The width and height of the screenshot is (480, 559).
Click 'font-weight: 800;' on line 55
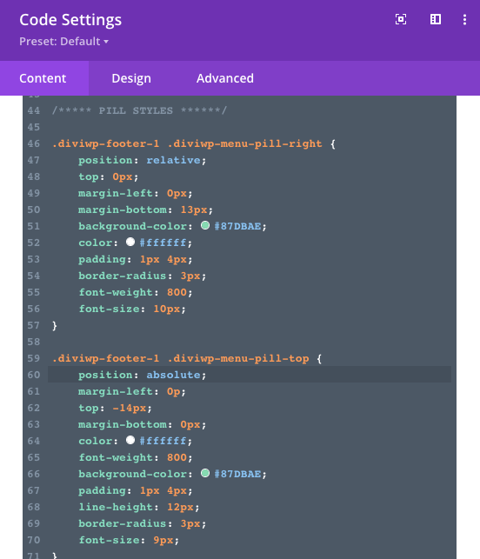pos(136,292)
